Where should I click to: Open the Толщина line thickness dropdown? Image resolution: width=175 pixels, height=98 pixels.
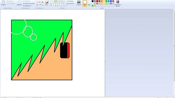79,3
